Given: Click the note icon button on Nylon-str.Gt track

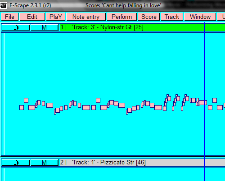Looking at the screenshot, I should [16, 27].
